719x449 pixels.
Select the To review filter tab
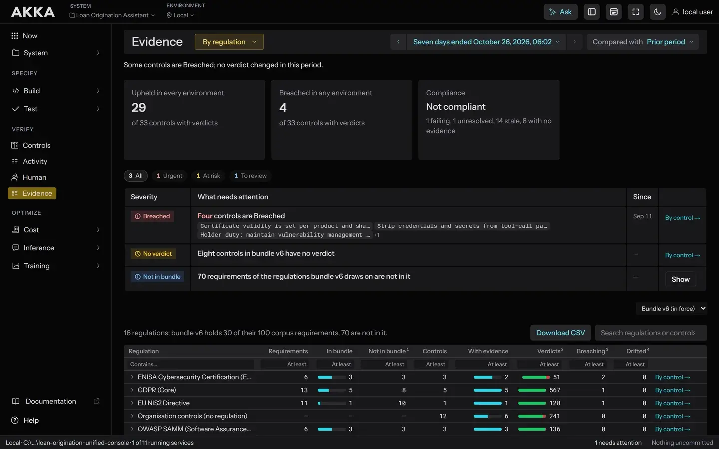[250, 176]
